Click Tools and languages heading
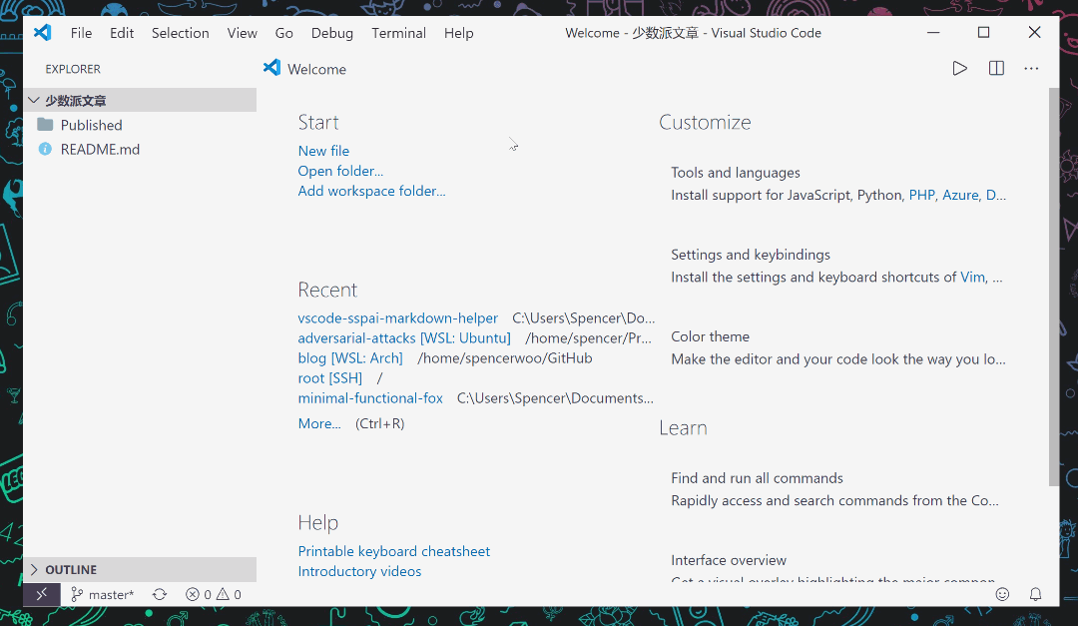 (736, 172)
